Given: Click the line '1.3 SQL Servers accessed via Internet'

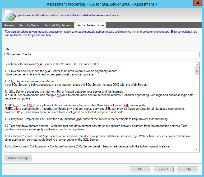Looking at the screenshot, I should tap(30, 81).
